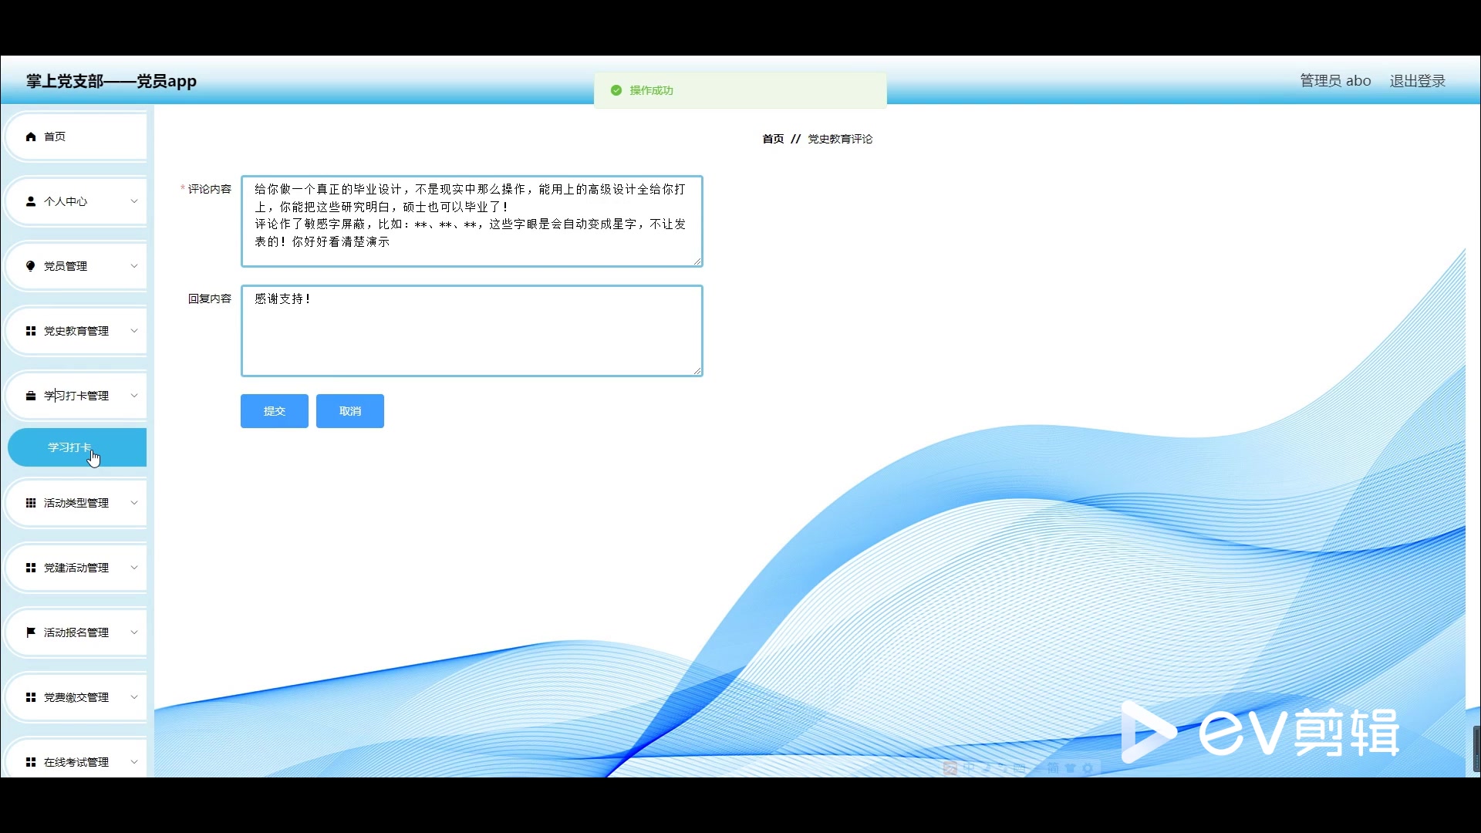Open the 党建活动管理 menu entry

76,568
